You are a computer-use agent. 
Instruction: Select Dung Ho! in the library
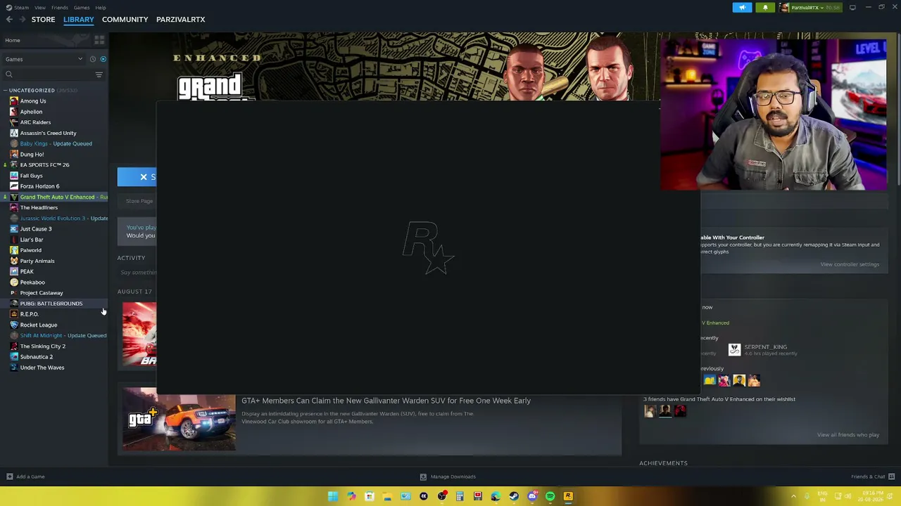tap(32, 155)
